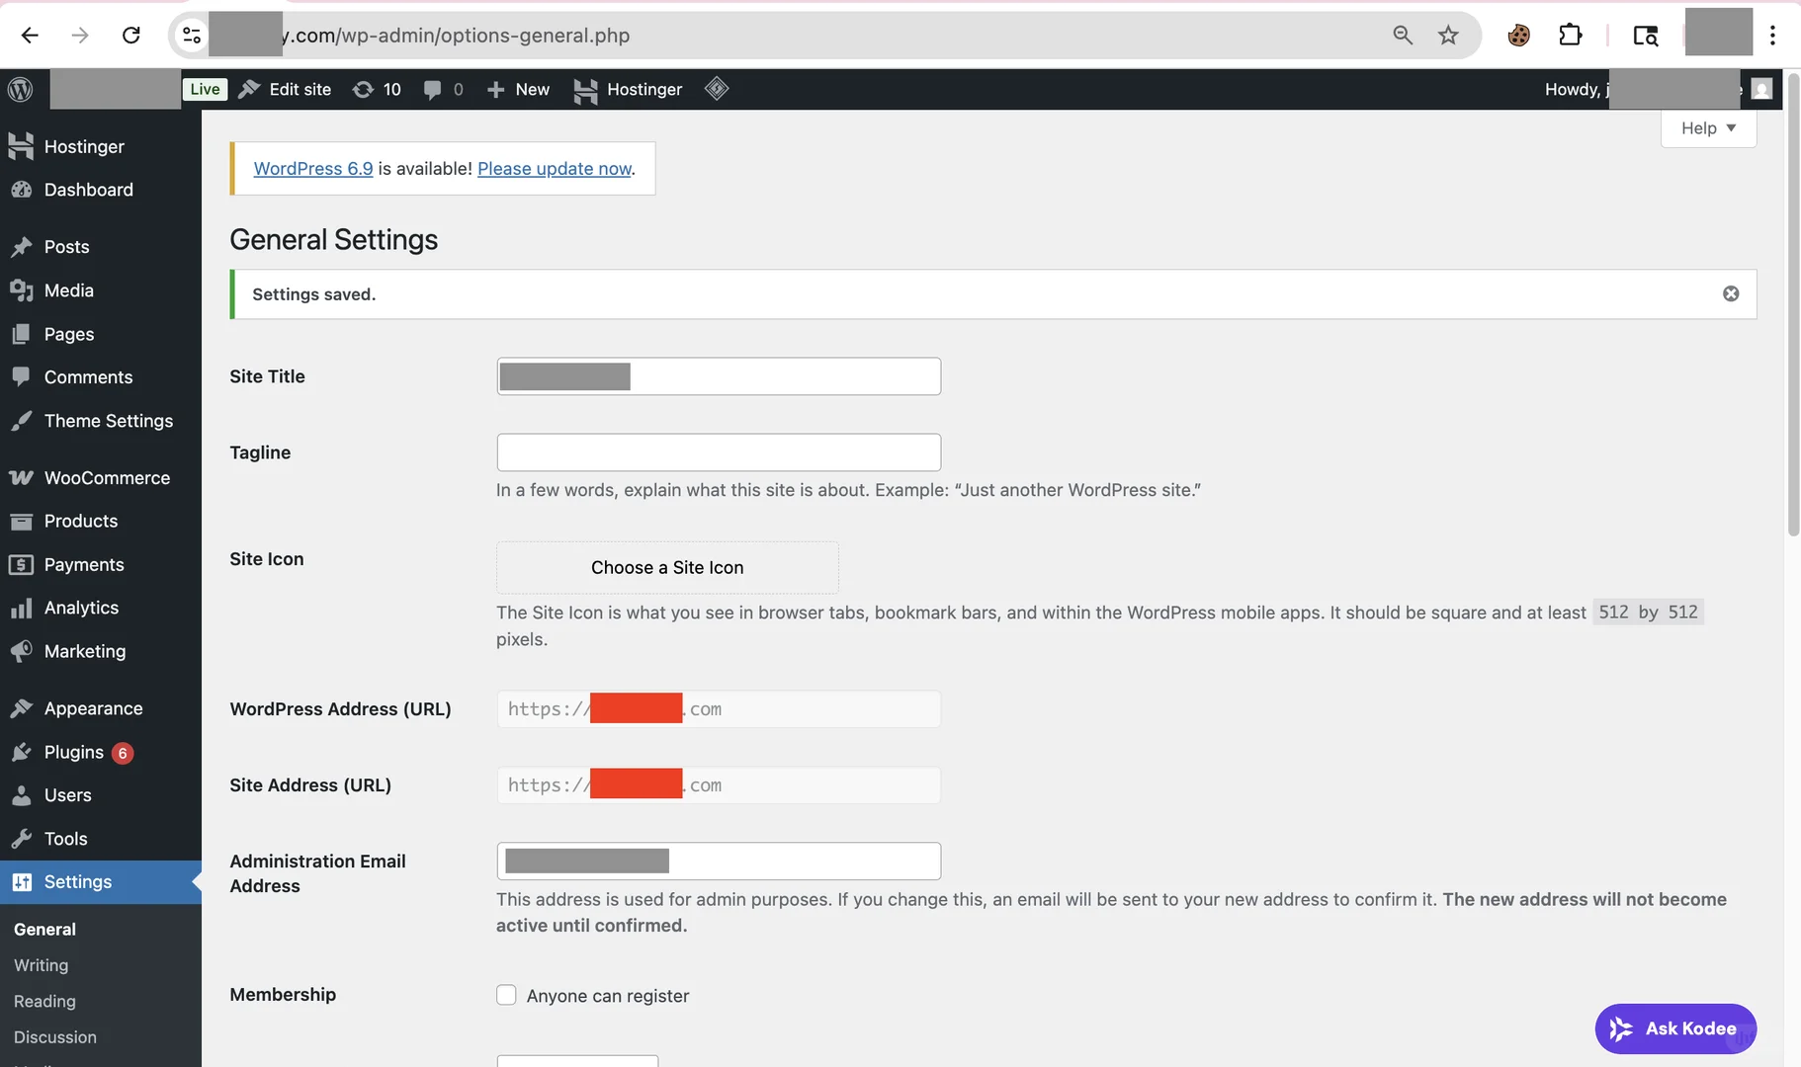The height and width of the screenshot is (1067, 1801).
Task: Open the Chrome three-dot menu
Action: point(1772,36)
